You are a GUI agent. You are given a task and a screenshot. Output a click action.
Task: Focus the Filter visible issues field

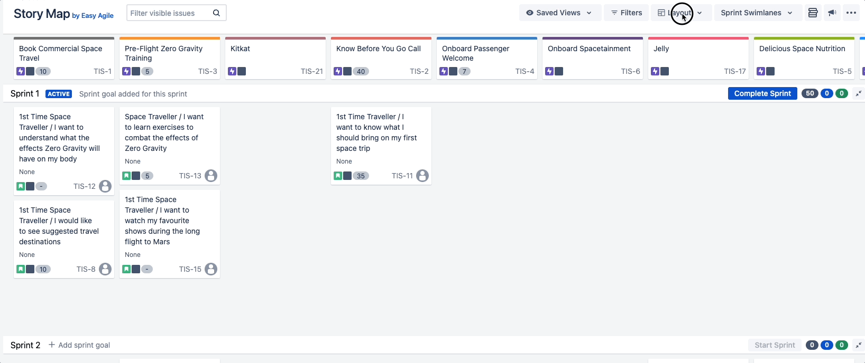pos(169,13)
